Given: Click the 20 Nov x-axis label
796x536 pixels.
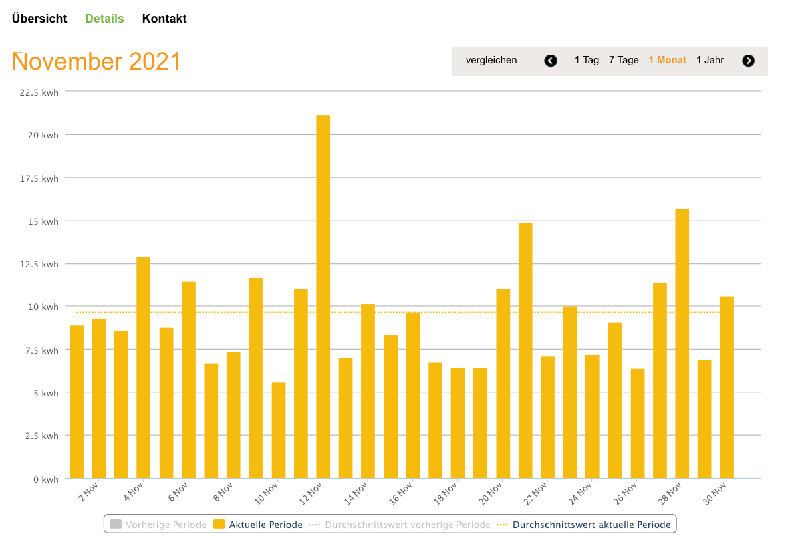Looking at the screenshot, I should (x=491, y=494).
